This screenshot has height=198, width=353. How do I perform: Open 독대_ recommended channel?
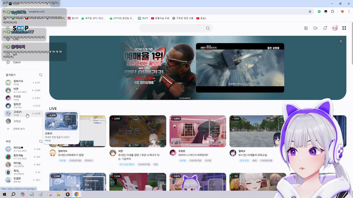pos(23,172)
